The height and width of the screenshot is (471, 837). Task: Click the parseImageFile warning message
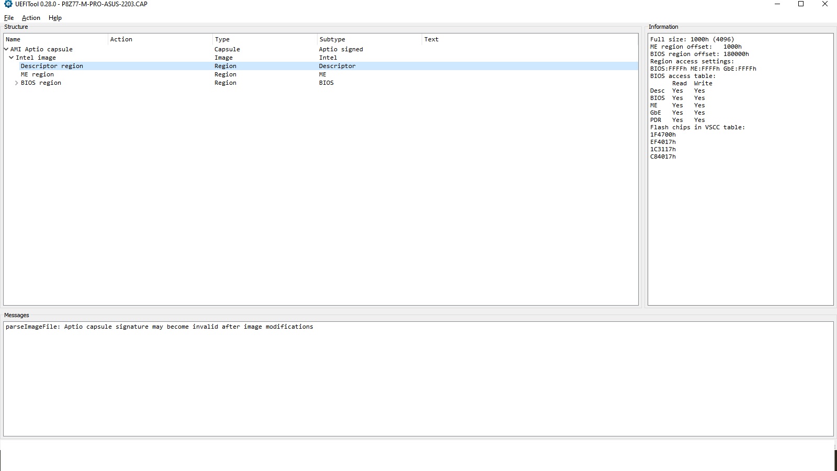click(x=160, y=327)
